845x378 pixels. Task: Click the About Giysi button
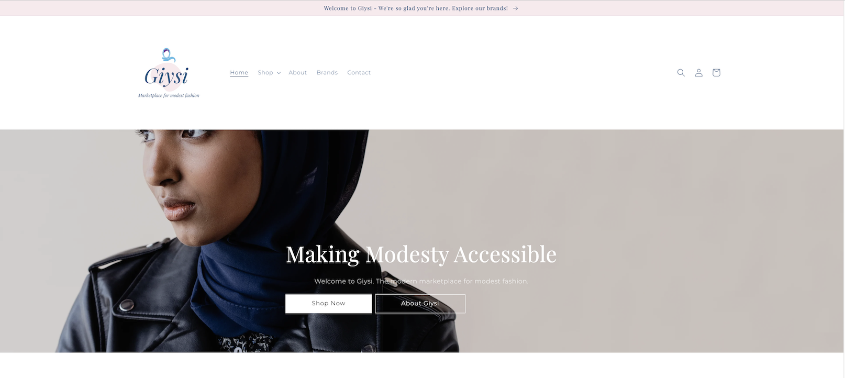[420, 304]
